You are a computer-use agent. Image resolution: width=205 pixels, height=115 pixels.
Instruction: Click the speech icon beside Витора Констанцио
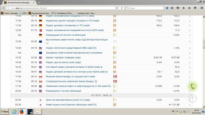tap(47, 43)
